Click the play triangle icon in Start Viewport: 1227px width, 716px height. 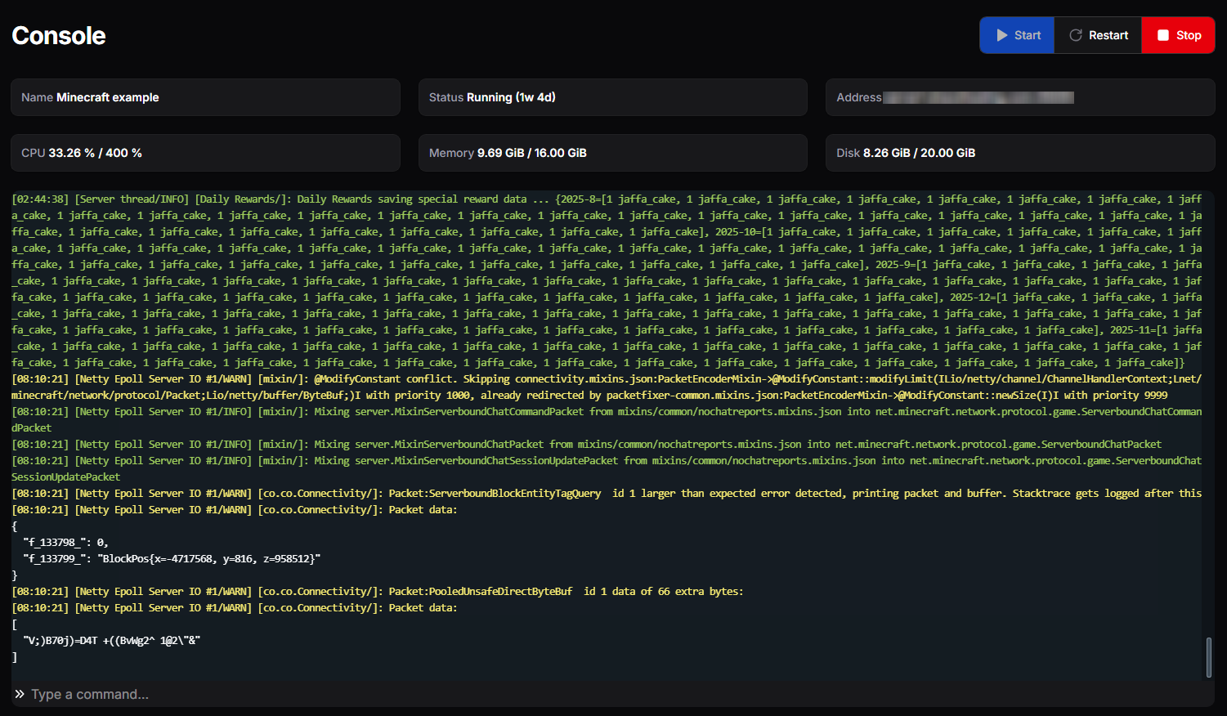point(1002,35)
